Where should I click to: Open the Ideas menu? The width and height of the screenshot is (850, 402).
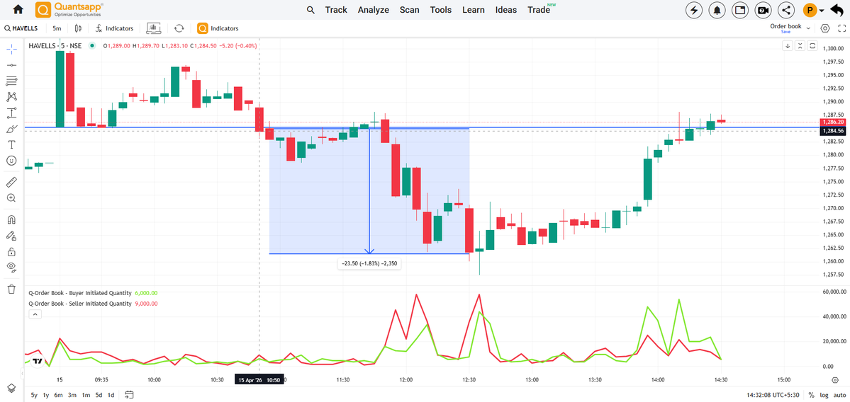(x=505, y=10)
